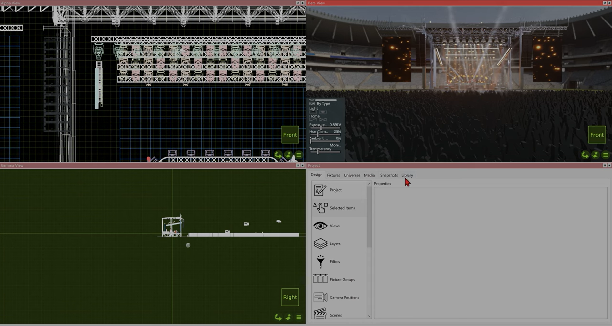This screenshot has width=612, height=326.
Task: Switch to the Library tab
Action: coord(407,175)
